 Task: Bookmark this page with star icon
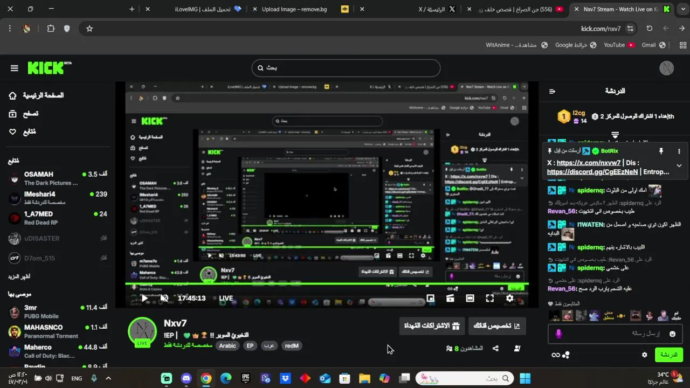tap(89, 29)
